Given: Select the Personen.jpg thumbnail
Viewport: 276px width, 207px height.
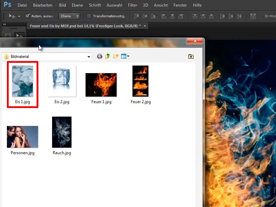Looking at the screenshot, I should coord(22,137).
